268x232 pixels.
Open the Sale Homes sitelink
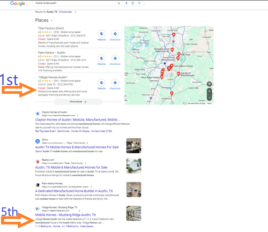(63, 131)
